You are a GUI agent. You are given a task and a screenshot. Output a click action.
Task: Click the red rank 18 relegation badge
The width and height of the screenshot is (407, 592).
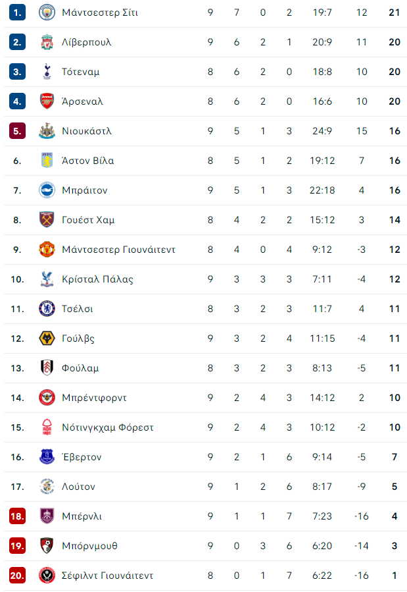pos(17,516)
